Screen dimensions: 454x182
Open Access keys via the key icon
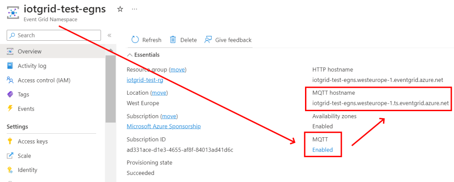(x=10, y=142)
